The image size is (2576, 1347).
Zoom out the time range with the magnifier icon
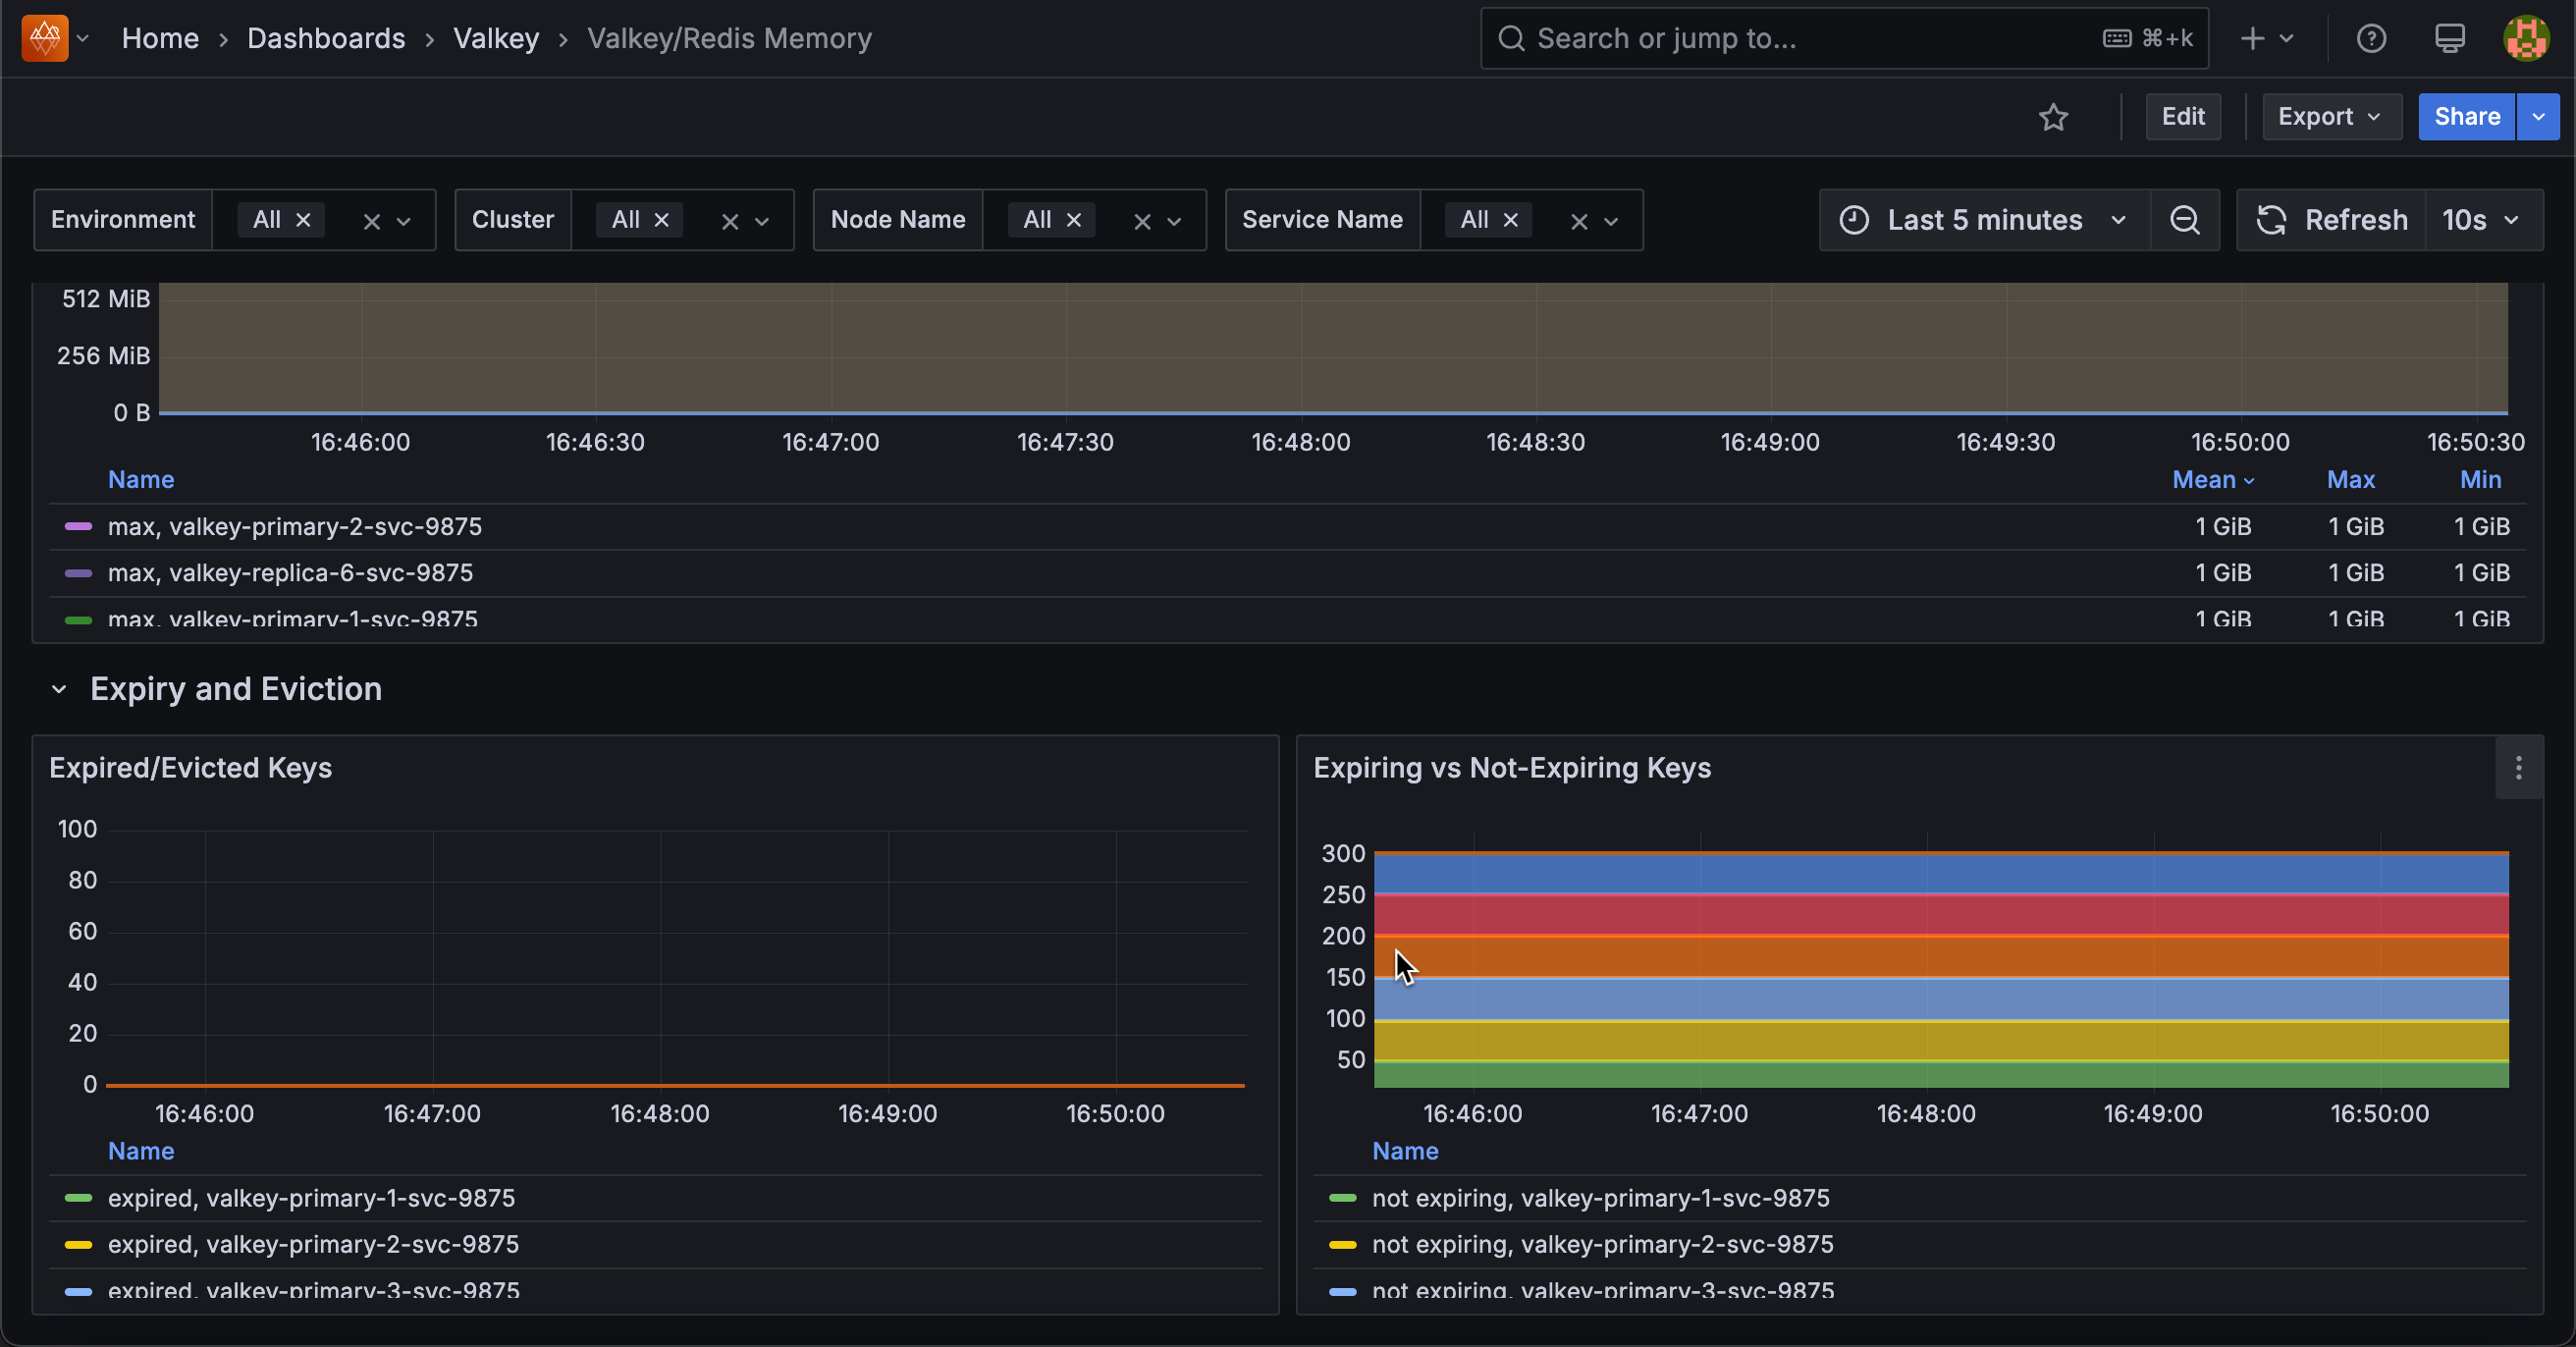pyautogui.click(x=2185, y=220)
